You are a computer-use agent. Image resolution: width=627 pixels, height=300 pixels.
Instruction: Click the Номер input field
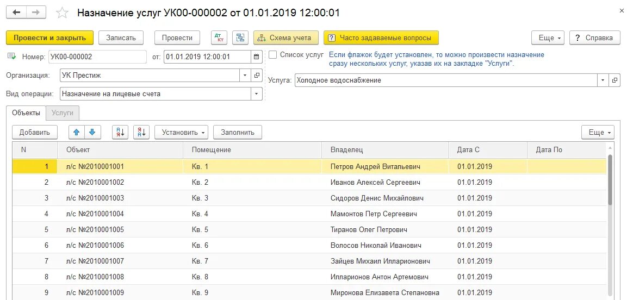(x=97, y=57)
